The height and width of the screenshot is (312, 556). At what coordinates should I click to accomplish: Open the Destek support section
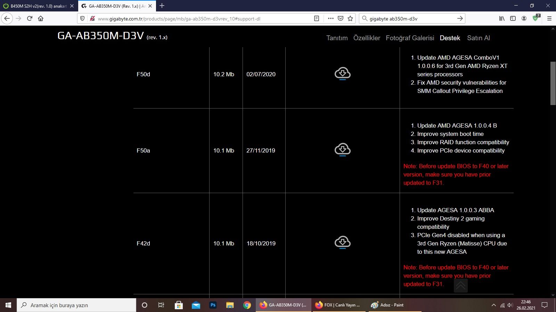click(x=450, y=38)
